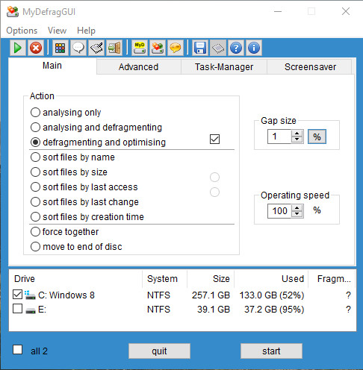Image resolution: width=363 pixels, height=370 pixels.
Task: Open the Help menu
Action: point(86,31)
